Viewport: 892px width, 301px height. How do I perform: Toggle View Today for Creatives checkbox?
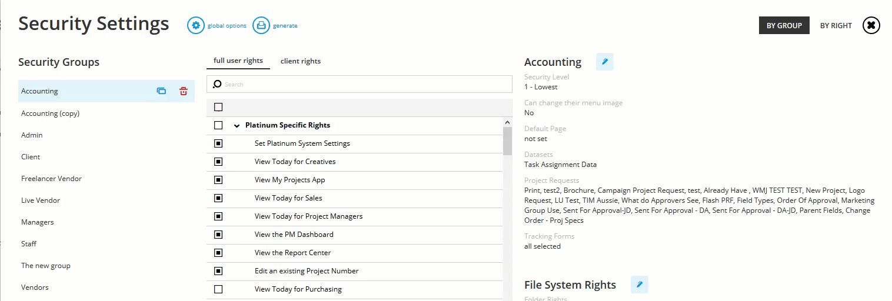(218, 162)
